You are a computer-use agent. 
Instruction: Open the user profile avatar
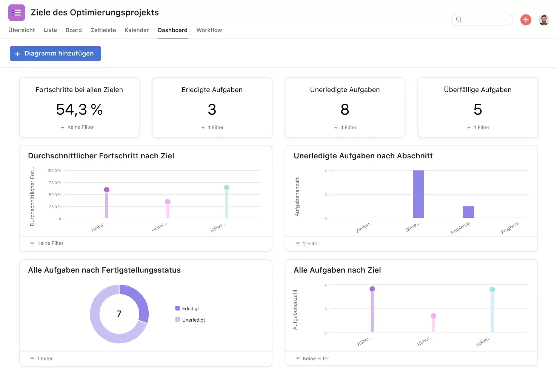point(544,20)
